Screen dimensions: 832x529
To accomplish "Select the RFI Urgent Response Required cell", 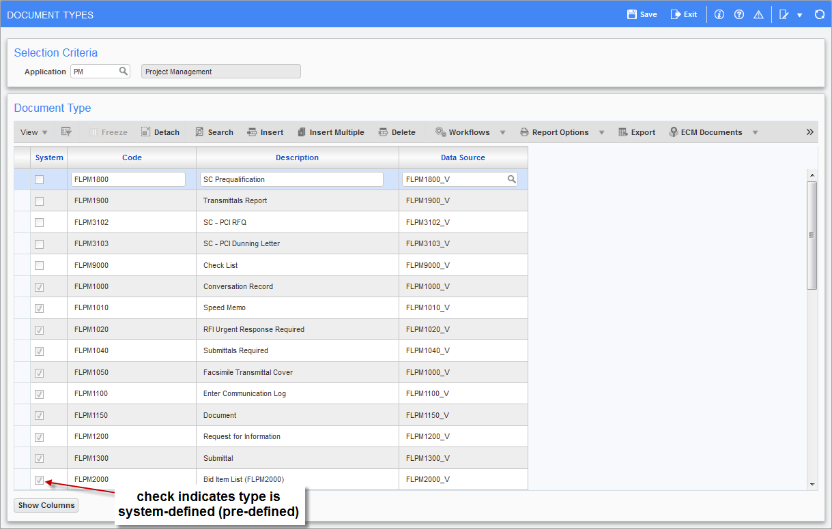I will [x=298, y=329].
